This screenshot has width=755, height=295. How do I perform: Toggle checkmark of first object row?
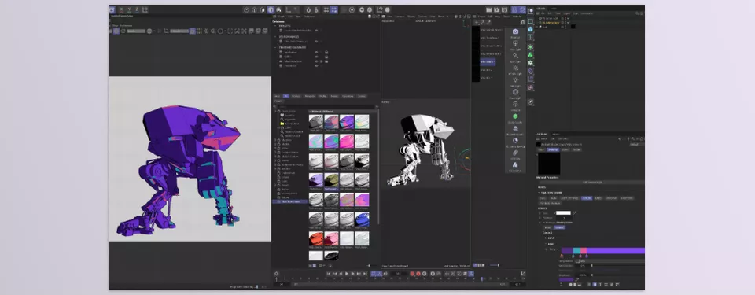click(569, 18)
